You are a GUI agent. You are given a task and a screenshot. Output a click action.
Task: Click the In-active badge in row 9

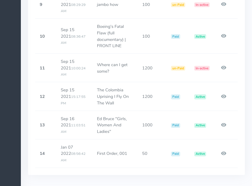[x=202, y=5]
